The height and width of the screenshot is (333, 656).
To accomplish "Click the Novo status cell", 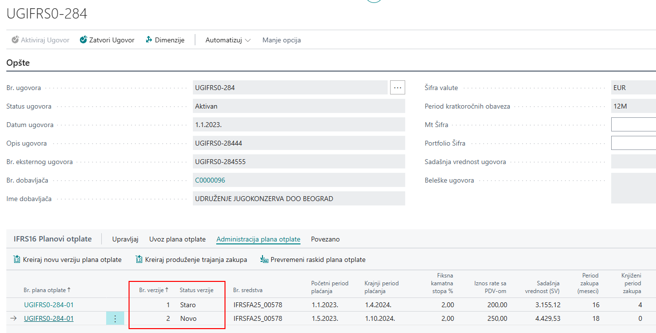I will tap(187, 318).
